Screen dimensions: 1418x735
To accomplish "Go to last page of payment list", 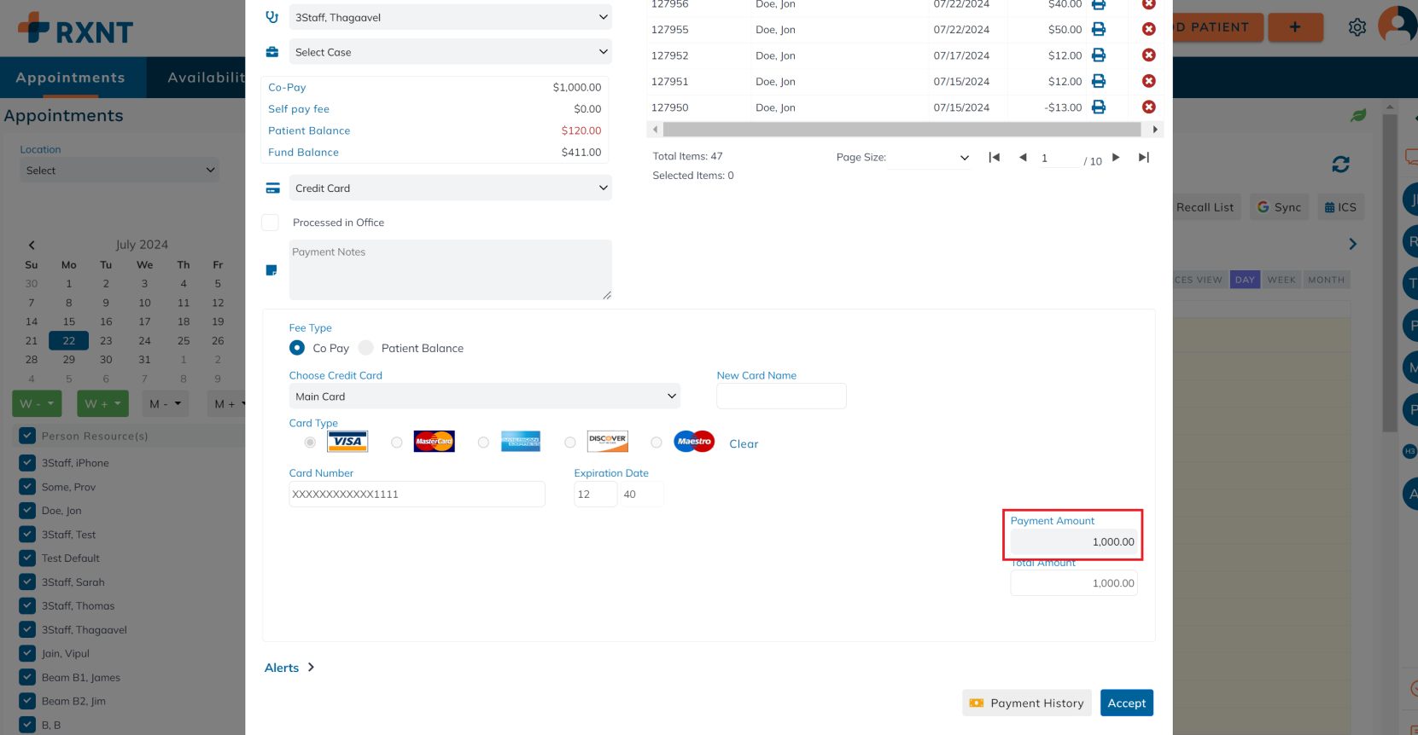I will pos(1143,158).
